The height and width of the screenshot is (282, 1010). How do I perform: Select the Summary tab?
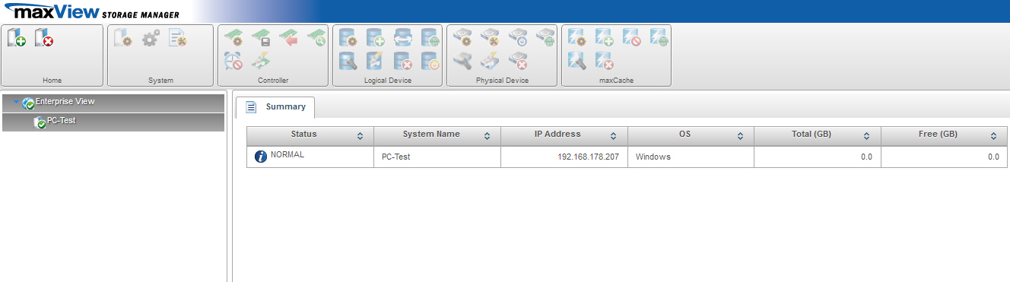(275, 107)
